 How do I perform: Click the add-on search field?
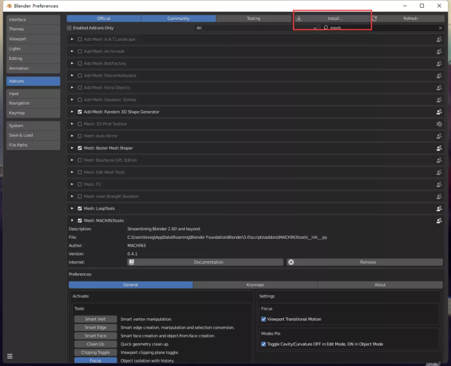381,28
